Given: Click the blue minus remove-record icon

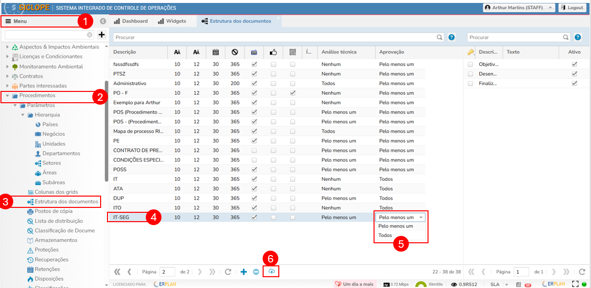Looking at the screenshot, I should click(x=256, y=272).
